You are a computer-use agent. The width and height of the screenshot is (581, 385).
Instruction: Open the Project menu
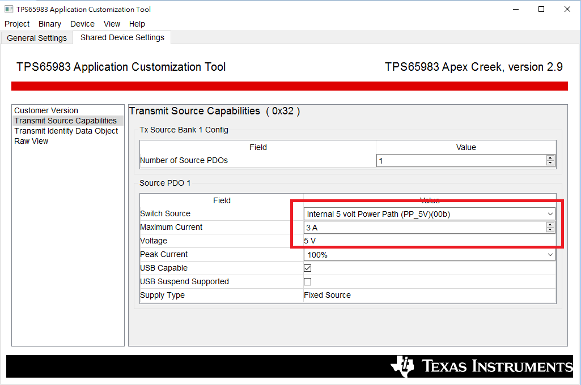(17, 24)
